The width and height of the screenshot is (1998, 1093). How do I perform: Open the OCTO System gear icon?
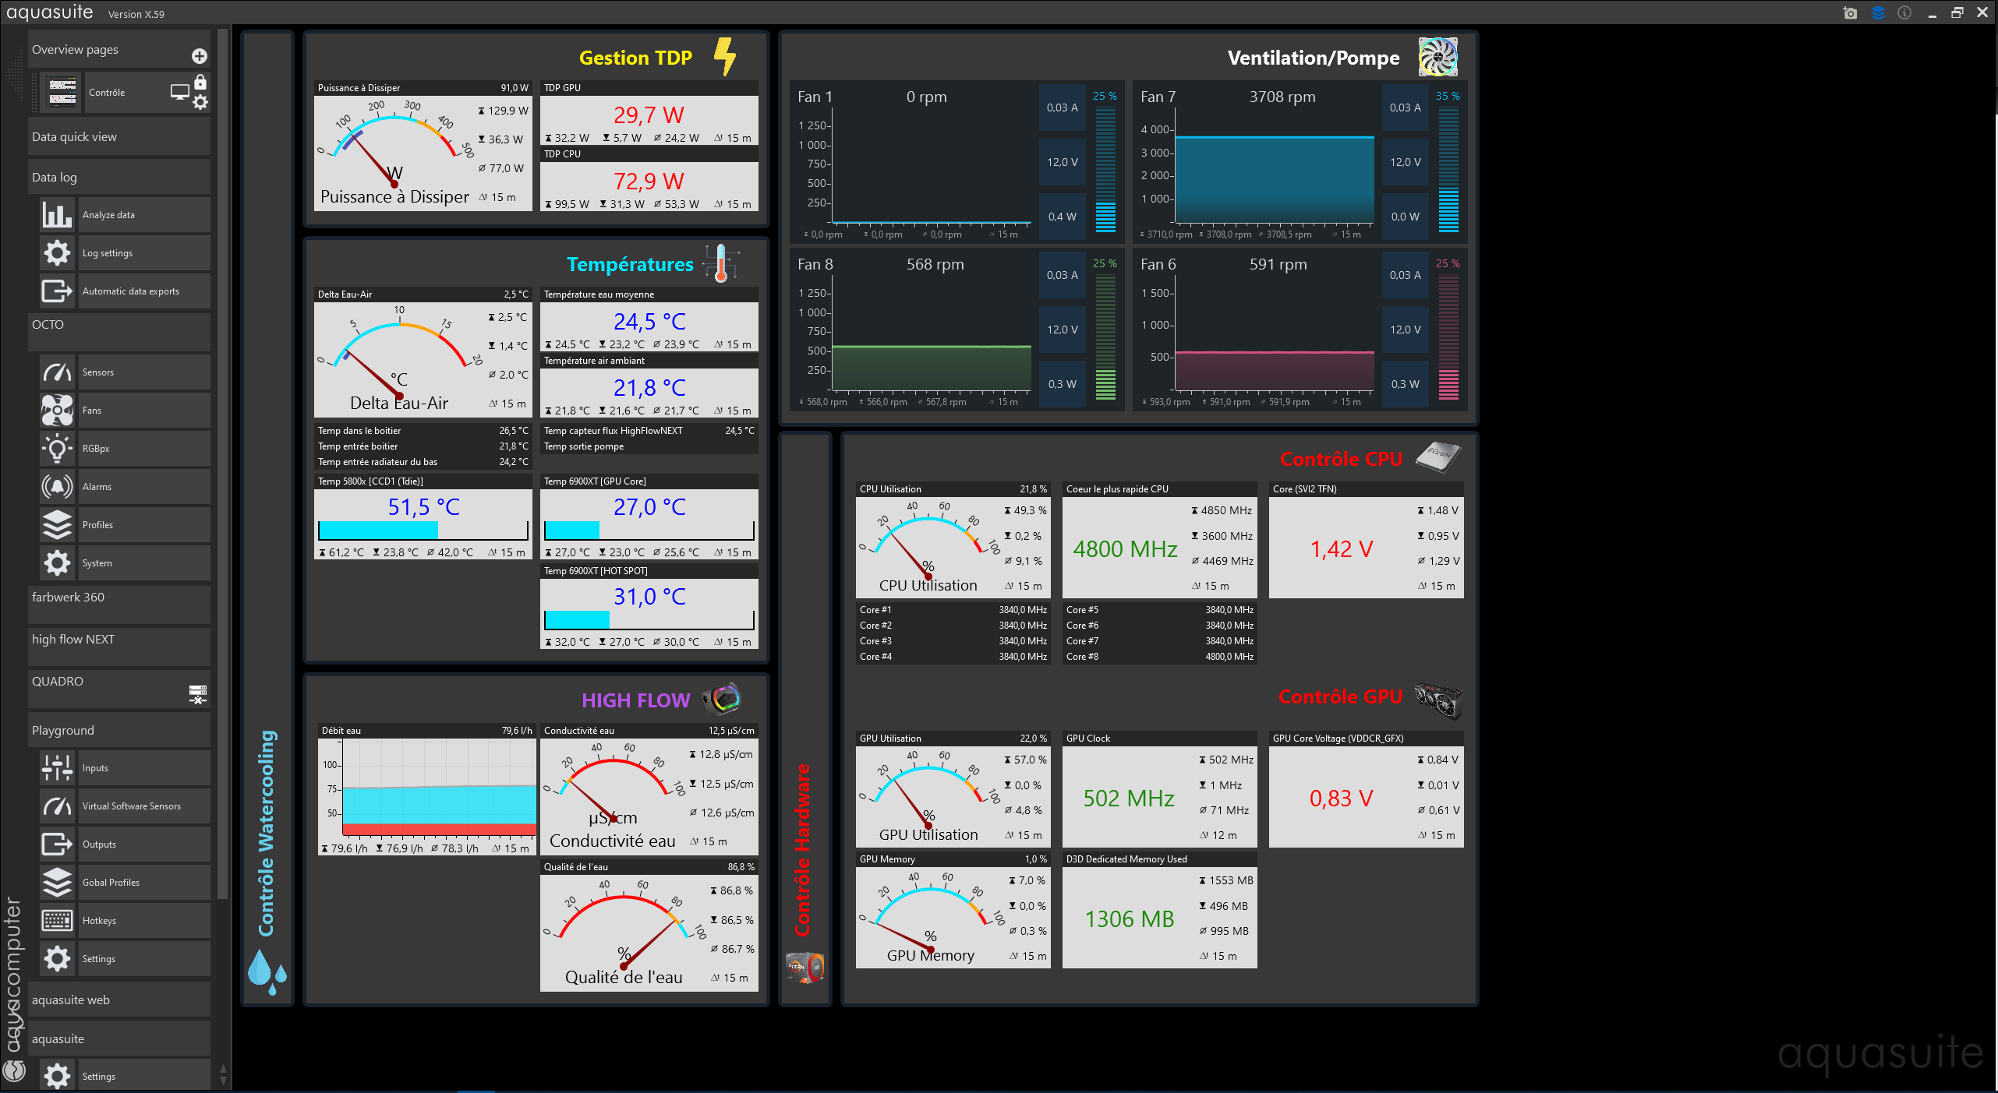tap(57, 562)
